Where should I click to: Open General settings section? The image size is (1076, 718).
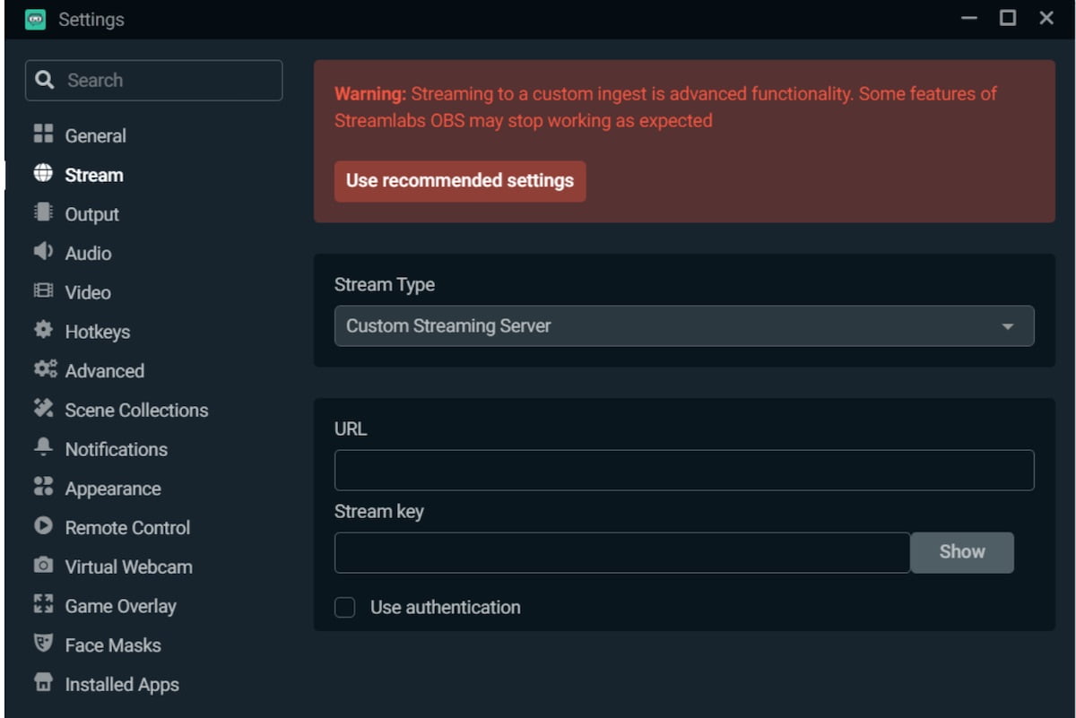coord(95,135)
